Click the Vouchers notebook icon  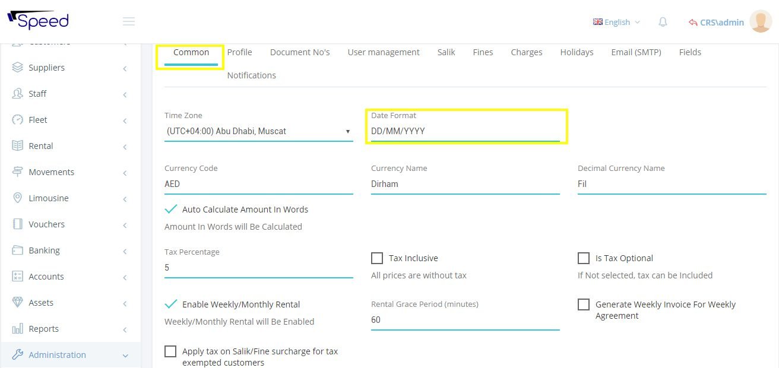click(x=18, y=224)
